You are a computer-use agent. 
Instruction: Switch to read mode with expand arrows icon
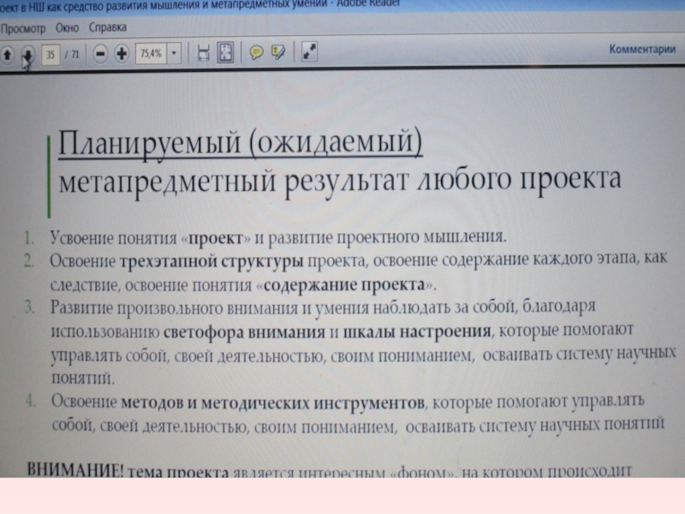[x=309, y=51]
